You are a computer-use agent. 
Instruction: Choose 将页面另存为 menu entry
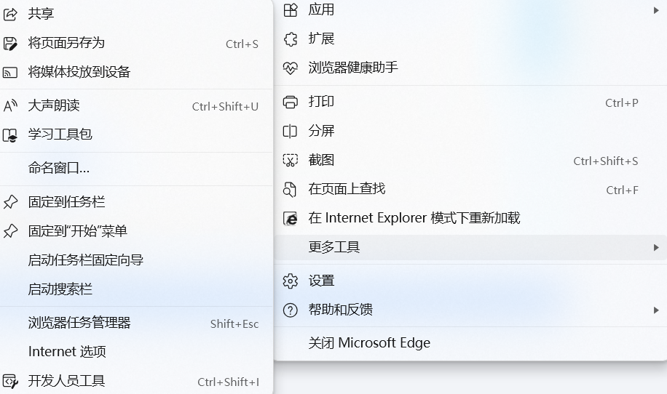[x=136, y=44]
